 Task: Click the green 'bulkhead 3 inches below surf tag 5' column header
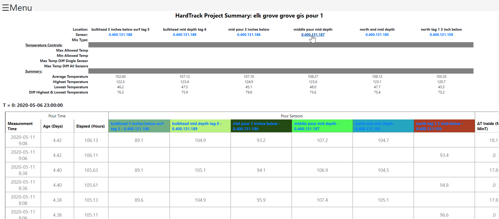(x=139, y=126)
